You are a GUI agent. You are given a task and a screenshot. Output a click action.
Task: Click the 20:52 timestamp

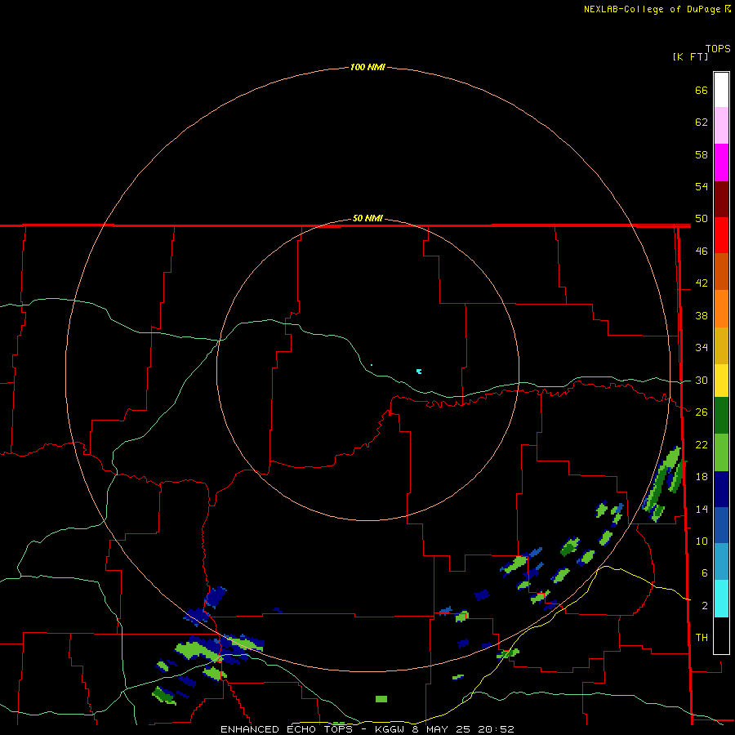[496, 729]
